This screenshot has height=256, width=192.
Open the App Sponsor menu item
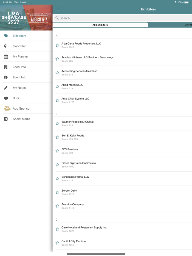pyautogui.click(x=21, y=109)
